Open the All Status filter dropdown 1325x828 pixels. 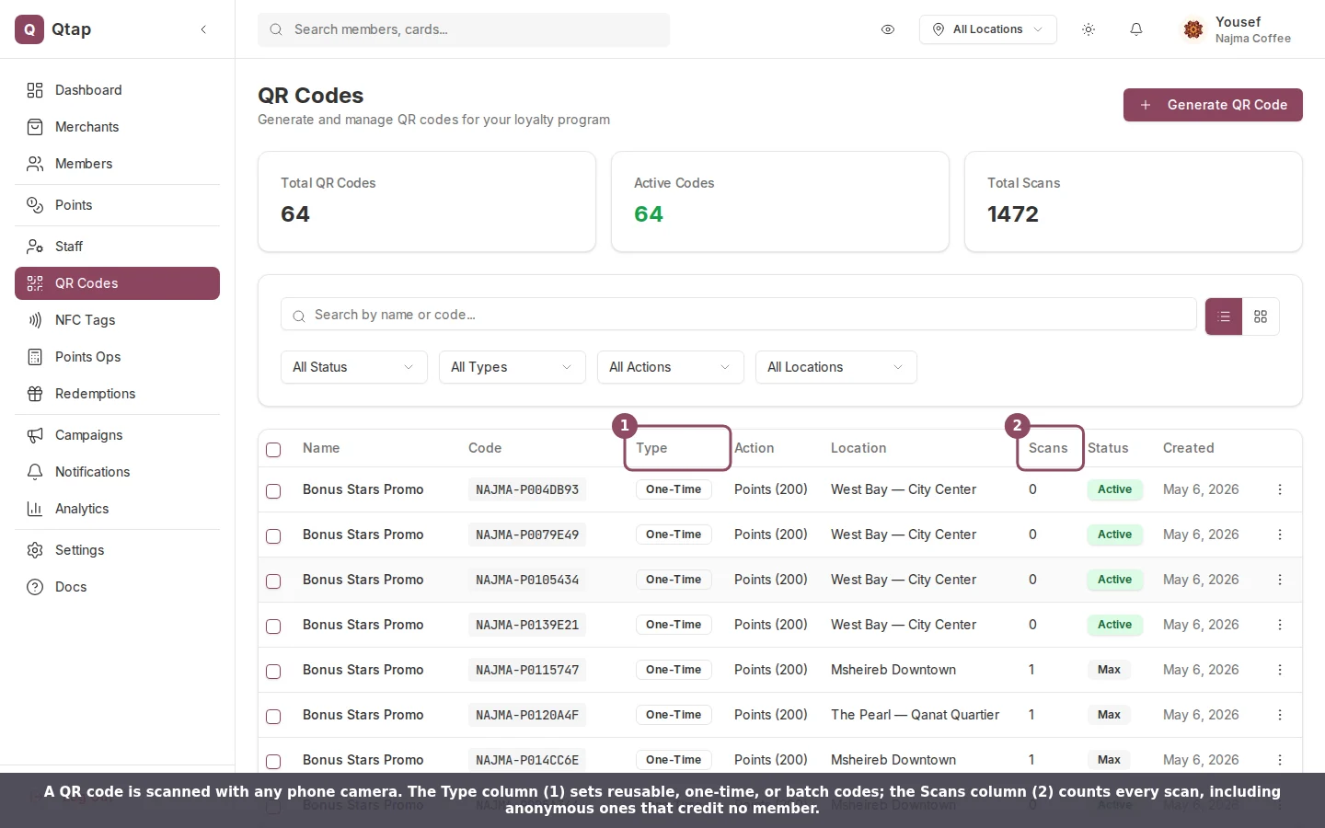click(354, 367)
